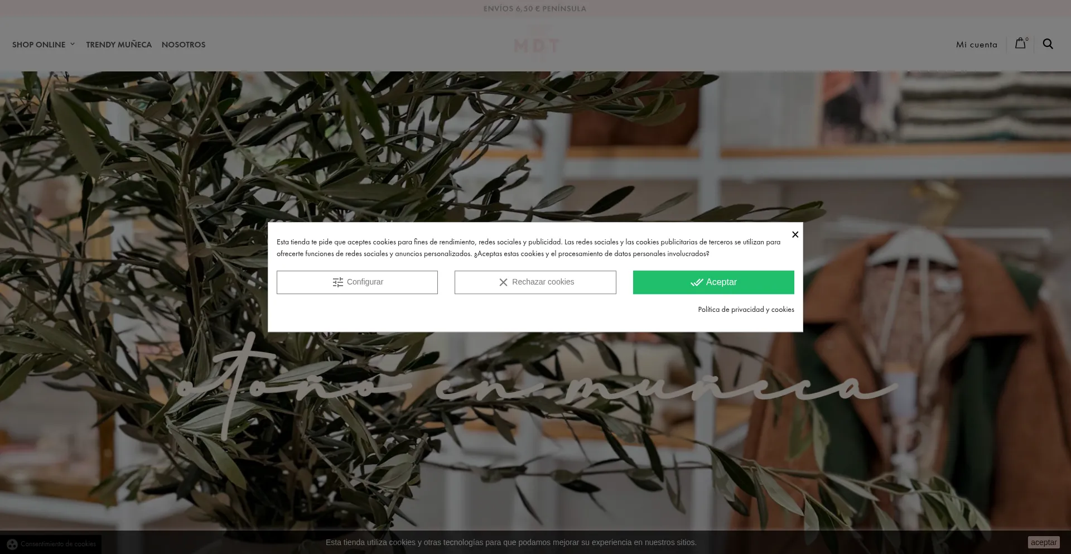Click the search magnifier icon
This screenshot has height=554, width=1071.
1048,44
